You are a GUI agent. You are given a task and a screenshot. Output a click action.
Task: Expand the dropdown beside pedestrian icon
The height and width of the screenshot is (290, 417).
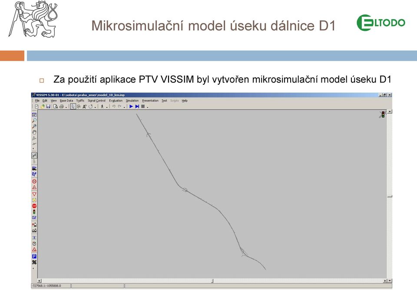(x=107, y=107)
